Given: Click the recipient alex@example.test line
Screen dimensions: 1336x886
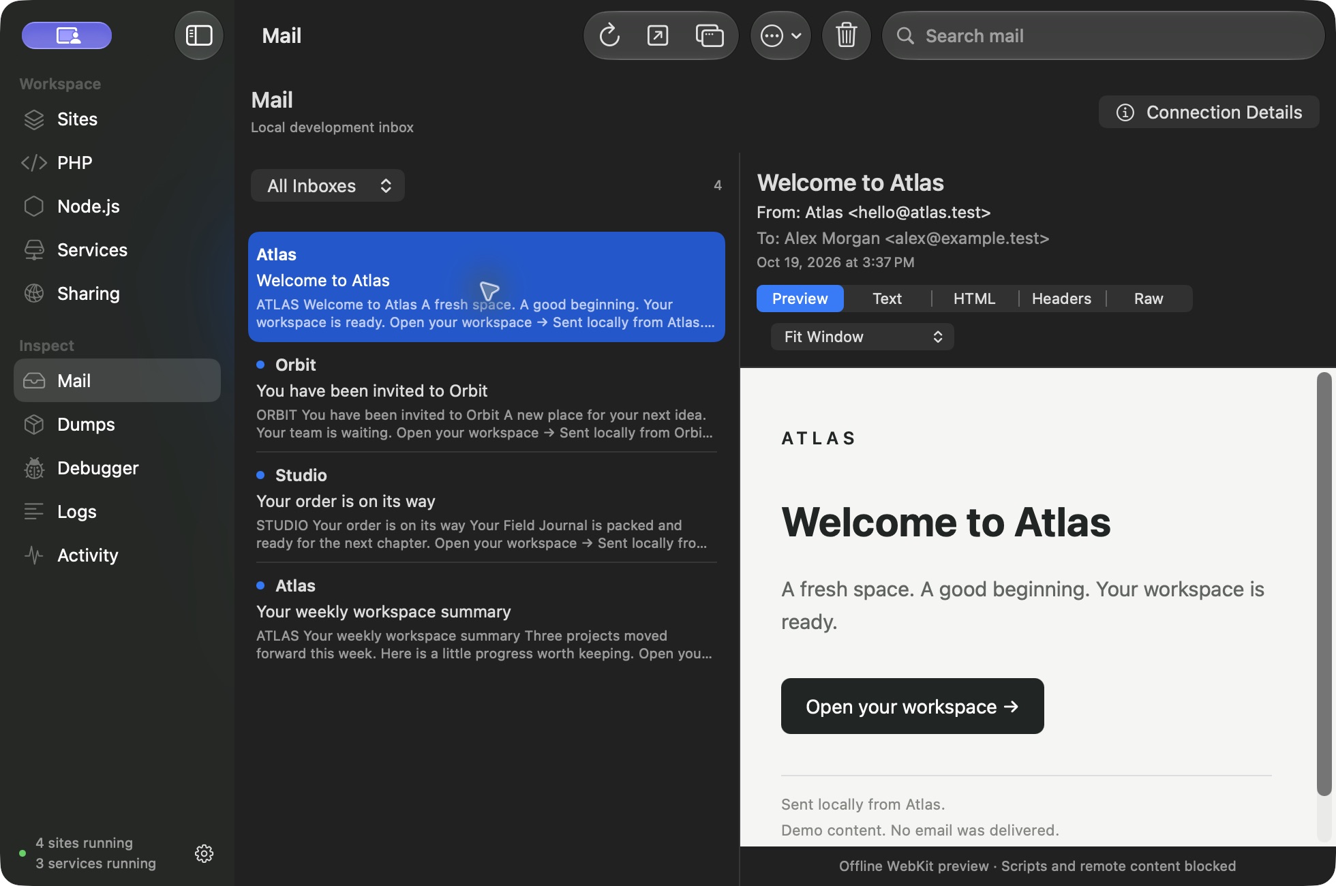Looking at the screenshot, I should 902,238.
